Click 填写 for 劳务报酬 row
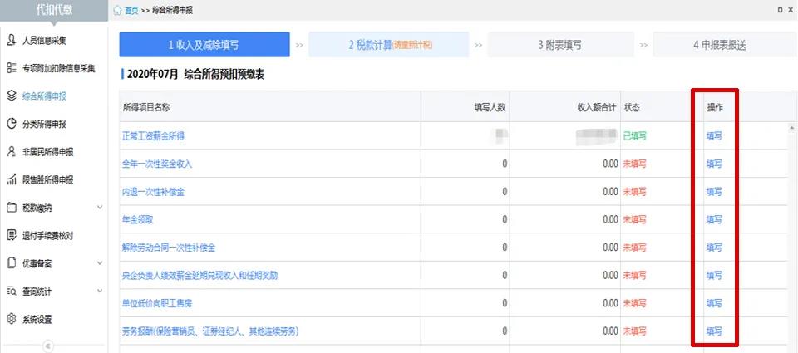This screenshot has height=353, width=798. 714,331
